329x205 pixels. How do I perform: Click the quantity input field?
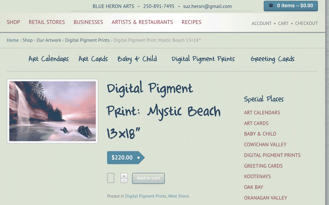(111, 178)
